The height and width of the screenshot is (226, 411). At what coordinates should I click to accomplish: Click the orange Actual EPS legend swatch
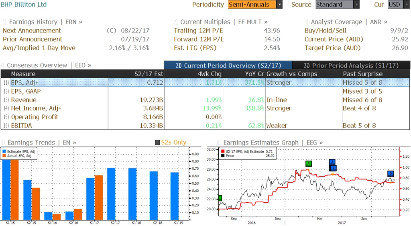pyautogui.click(x=4, y=156)
